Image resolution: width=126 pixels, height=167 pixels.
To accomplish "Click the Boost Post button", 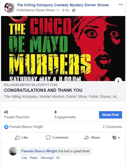I will tap(111, 115).
